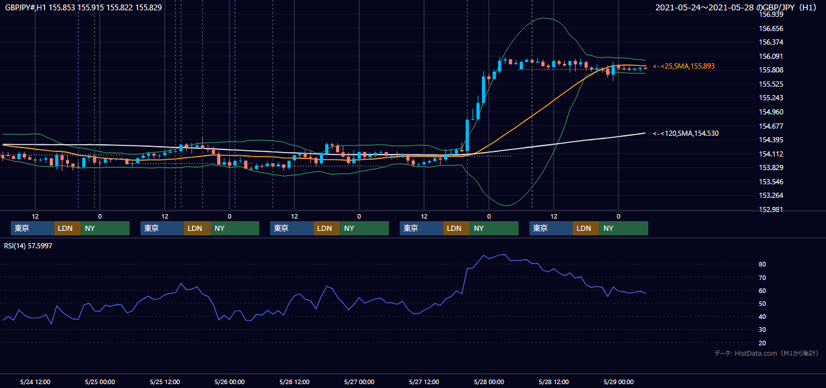
Task: Click the 5/26 12:00 date label
Action: tap(294, 382)
